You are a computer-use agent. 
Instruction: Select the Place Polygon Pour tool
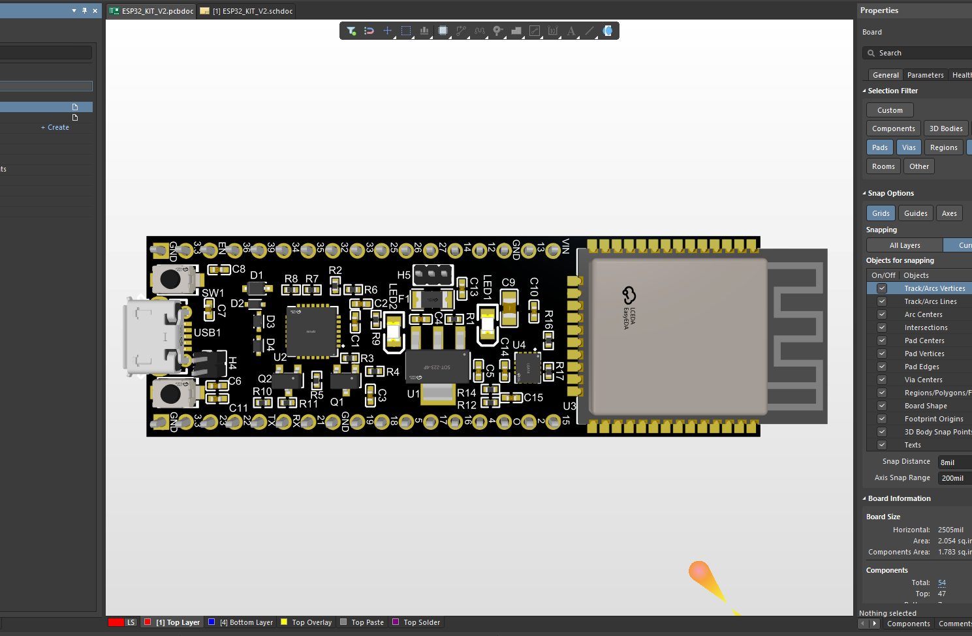click(x=516, y=31)
